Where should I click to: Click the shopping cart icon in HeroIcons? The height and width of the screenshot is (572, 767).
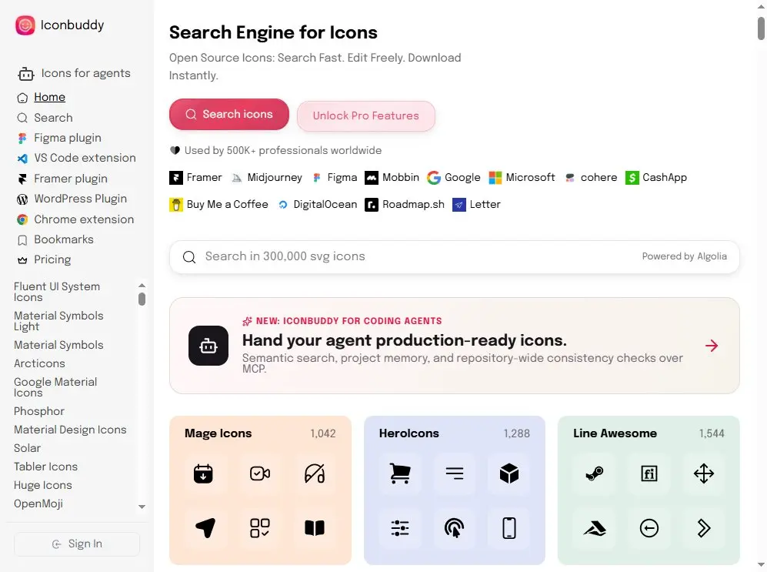[400, 473]
